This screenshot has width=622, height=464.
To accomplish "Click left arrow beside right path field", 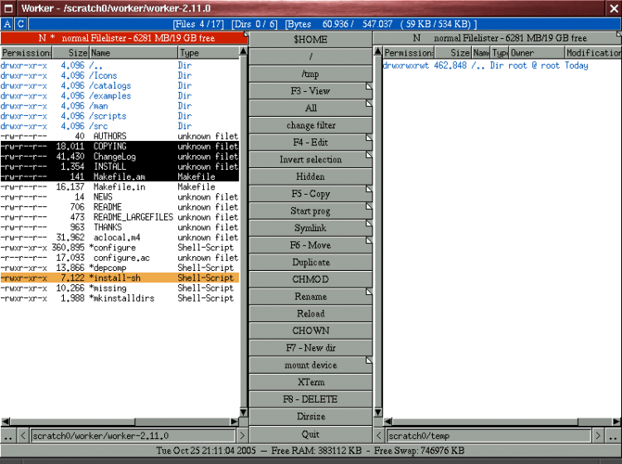I will 379,435.
